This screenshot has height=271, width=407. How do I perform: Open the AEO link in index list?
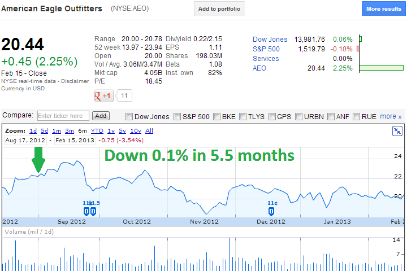pyautogui.click(x=259, y=68)
